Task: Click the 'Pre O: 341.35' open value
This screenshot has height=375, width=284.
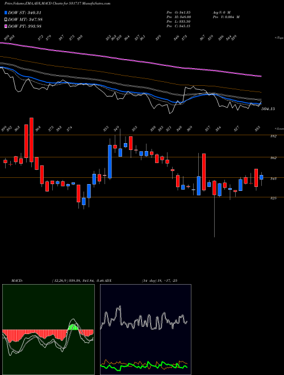Action: coord(178,12)
